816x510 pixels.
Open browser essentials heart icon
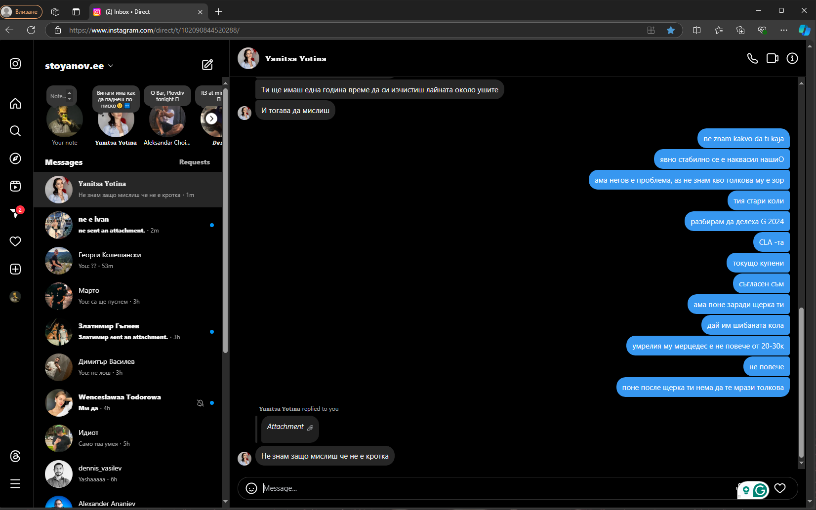point(762,30)
